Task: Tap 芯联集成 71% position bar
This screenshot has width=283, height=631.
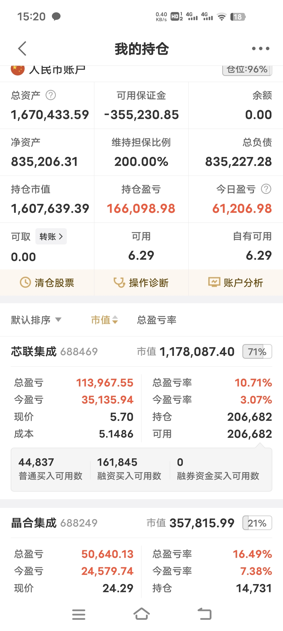Action: [257, 352]
